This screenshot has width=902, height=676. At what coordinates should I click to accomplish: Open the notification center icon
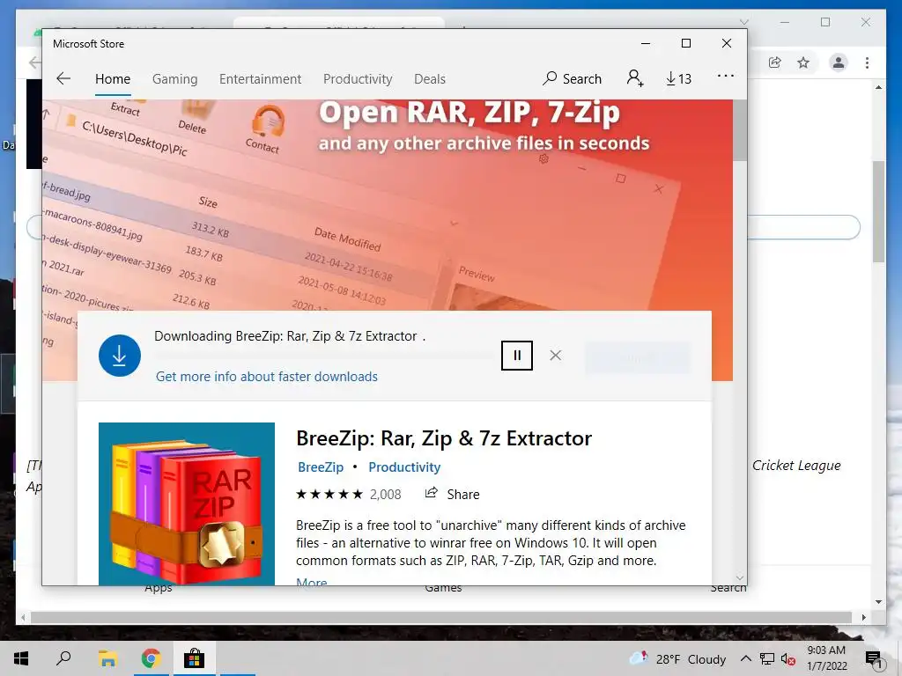tap(873, 658)
